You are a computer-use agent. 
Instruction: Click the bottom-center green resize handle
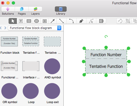tap(106, 75)
